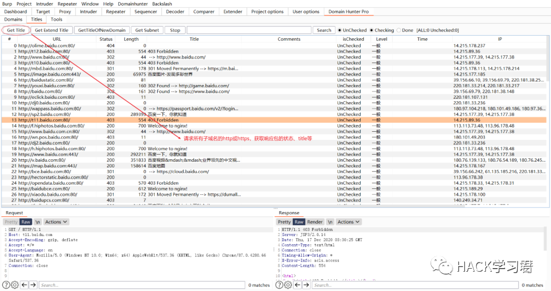Open the Backslash menu
Viewport: 551px width, 291px height.
coord(162,4)
